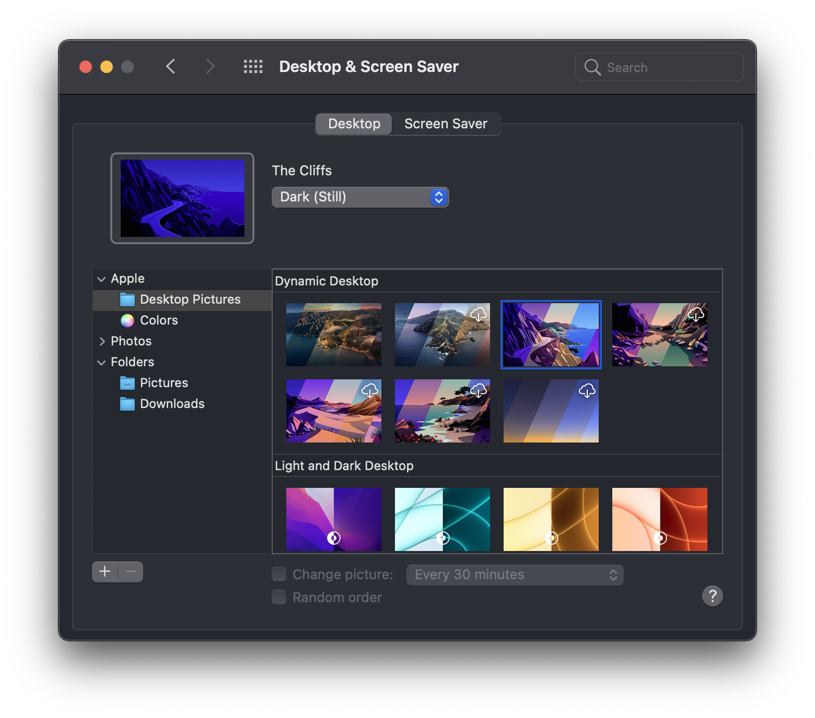
Task: Click cloud download on Solar Gradients wallpaper
Action: click(x=587, y=390)
